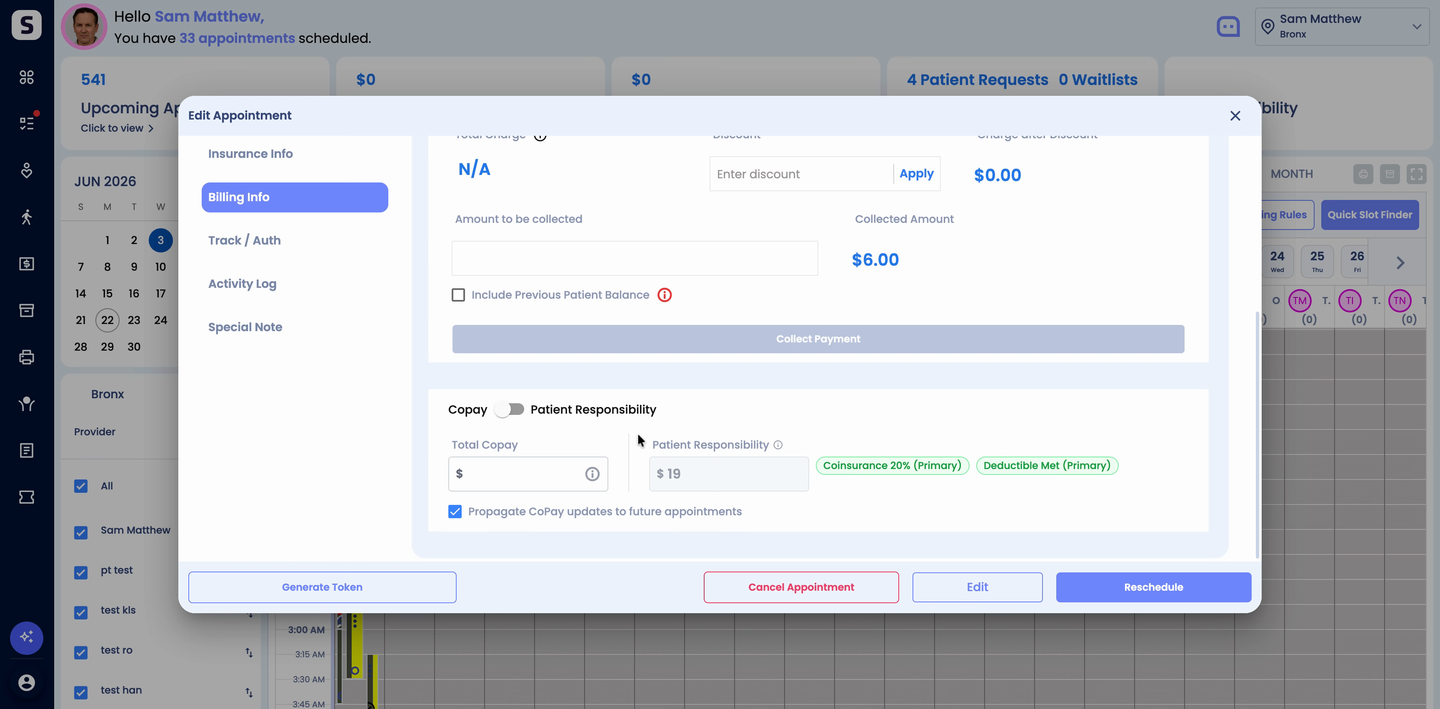Screen dimensions: 1440x709
Task: Click the printer icon in left sidebar
Action: tap(26, 357)
